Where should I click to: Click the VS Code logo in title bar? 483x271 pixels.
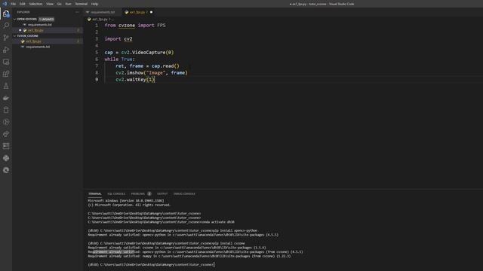(x=5, y=4)
